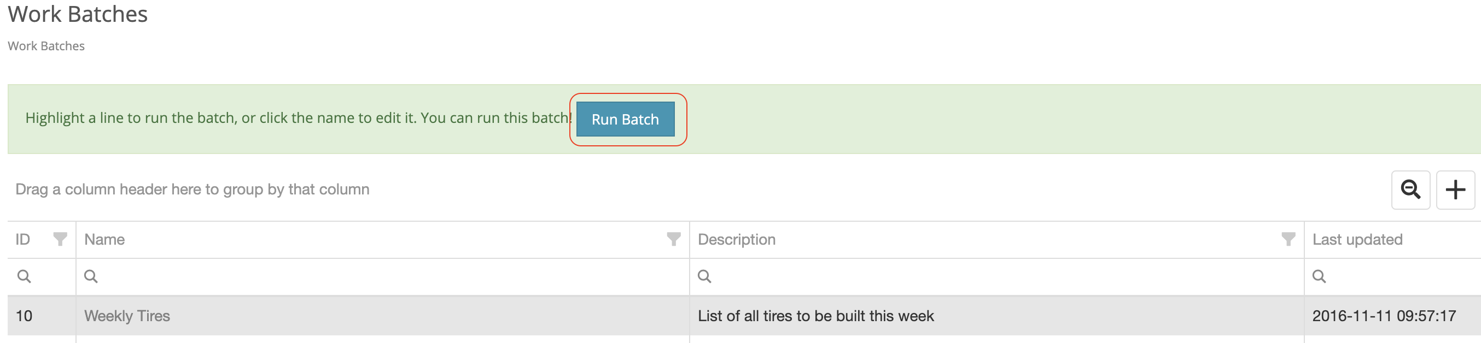Open the Weekly Tires batch name link
1481x343 pixels.
pos(127,316)
